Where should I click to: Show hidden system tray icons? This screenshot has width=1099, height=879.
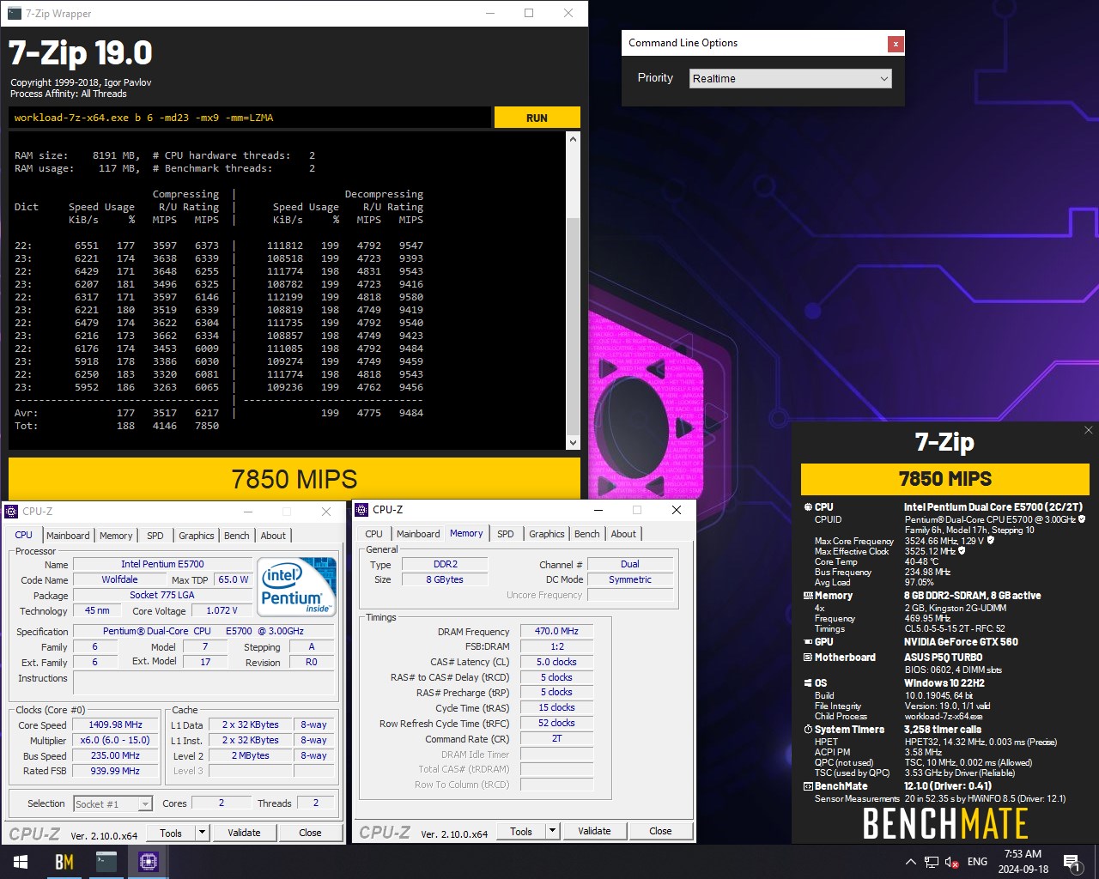pos(910,862)
